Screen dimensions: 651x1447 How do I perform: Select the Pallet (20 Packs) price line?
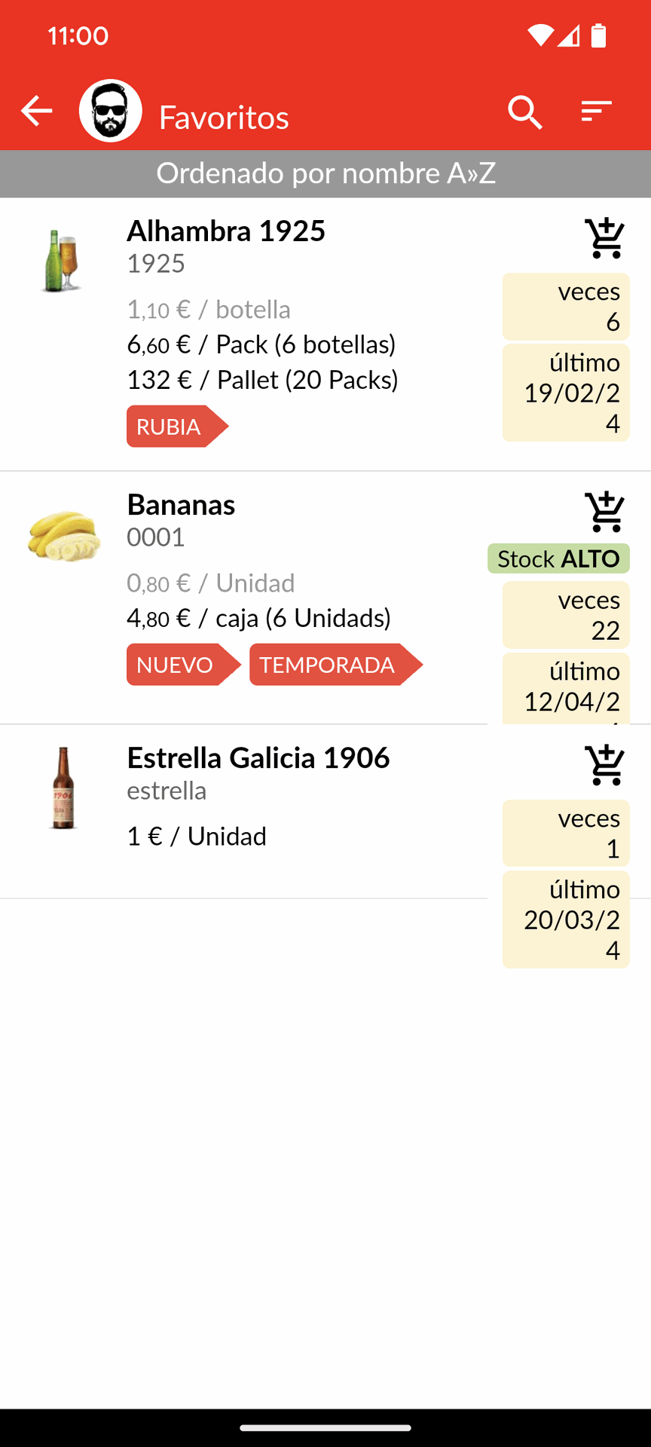point(262,380)
